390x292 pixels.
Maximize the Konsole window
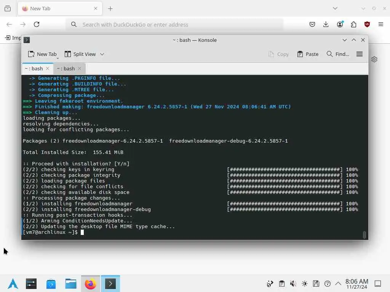click(354, 40)
